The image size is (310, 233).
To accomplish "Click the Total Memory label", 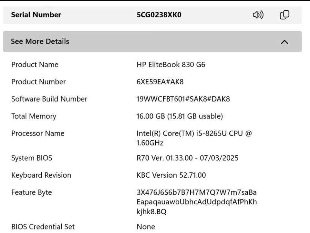I will pos(34,116).
